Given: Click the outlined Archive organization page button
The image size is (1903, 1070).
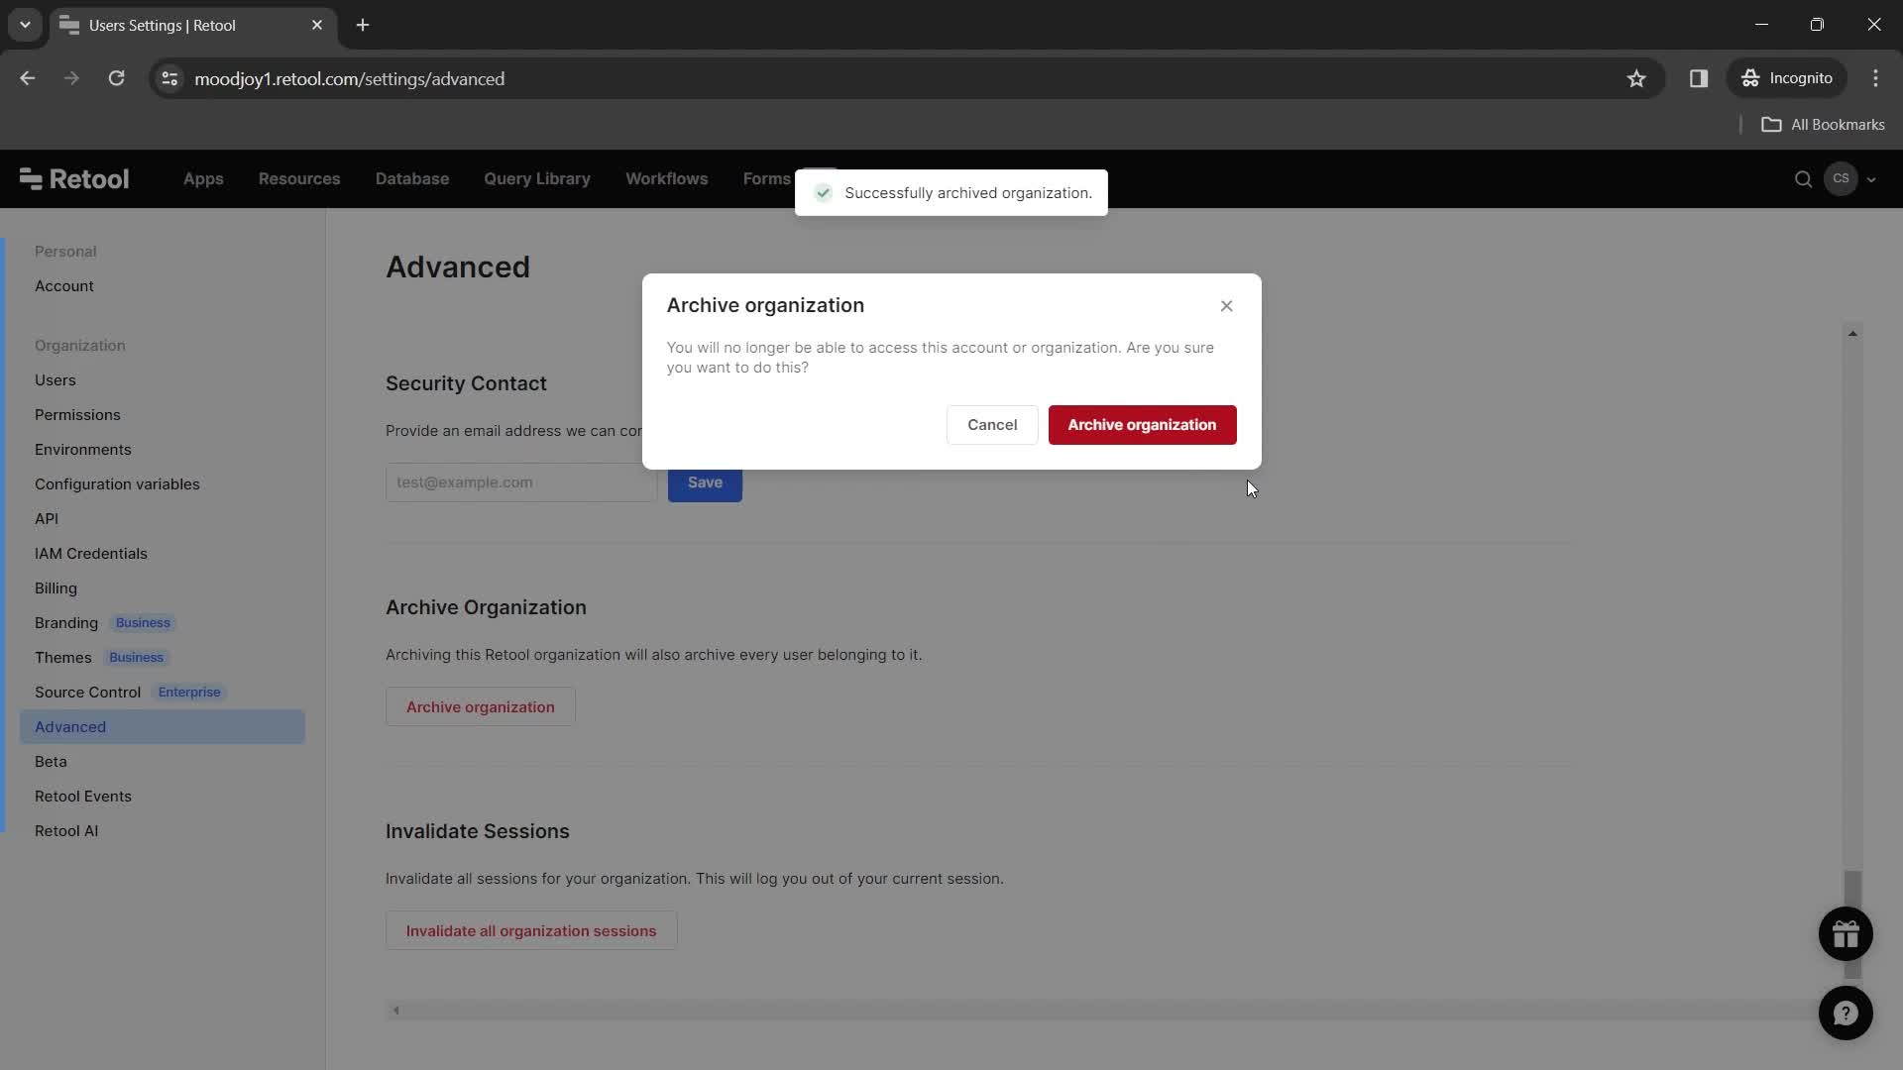Looking at the screenshot, I should coord(481,707).
